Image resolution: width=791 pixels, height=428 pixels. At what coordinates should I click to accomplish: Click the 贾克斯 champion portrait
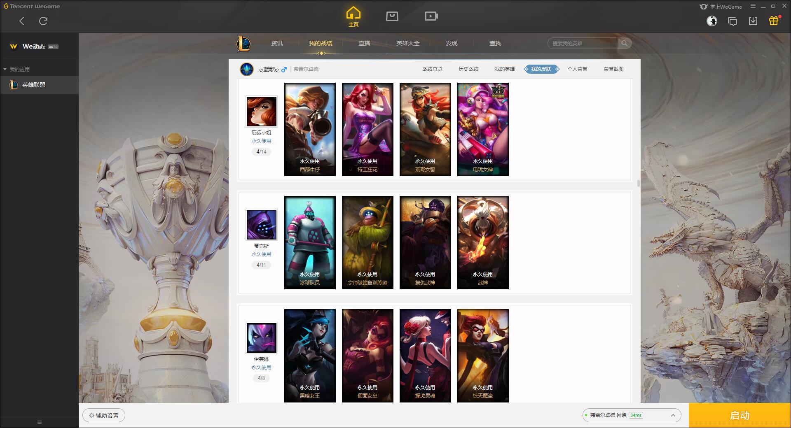[x=262, y=225]
